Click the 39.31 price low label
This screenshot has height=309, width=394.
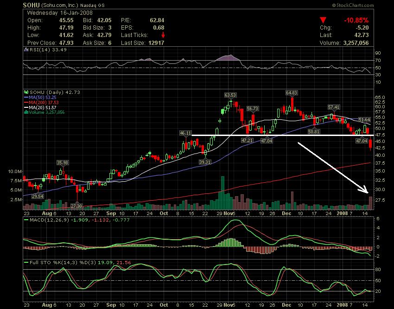(x=205, y=162)
